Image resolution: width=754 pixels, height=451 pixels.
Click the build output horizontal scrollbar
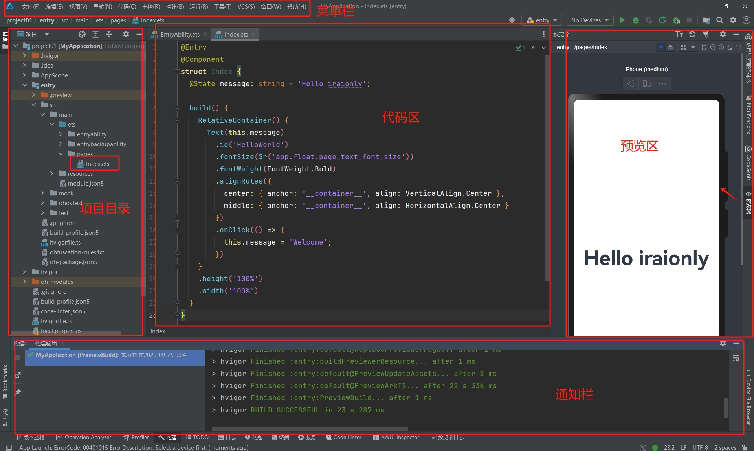310,429
